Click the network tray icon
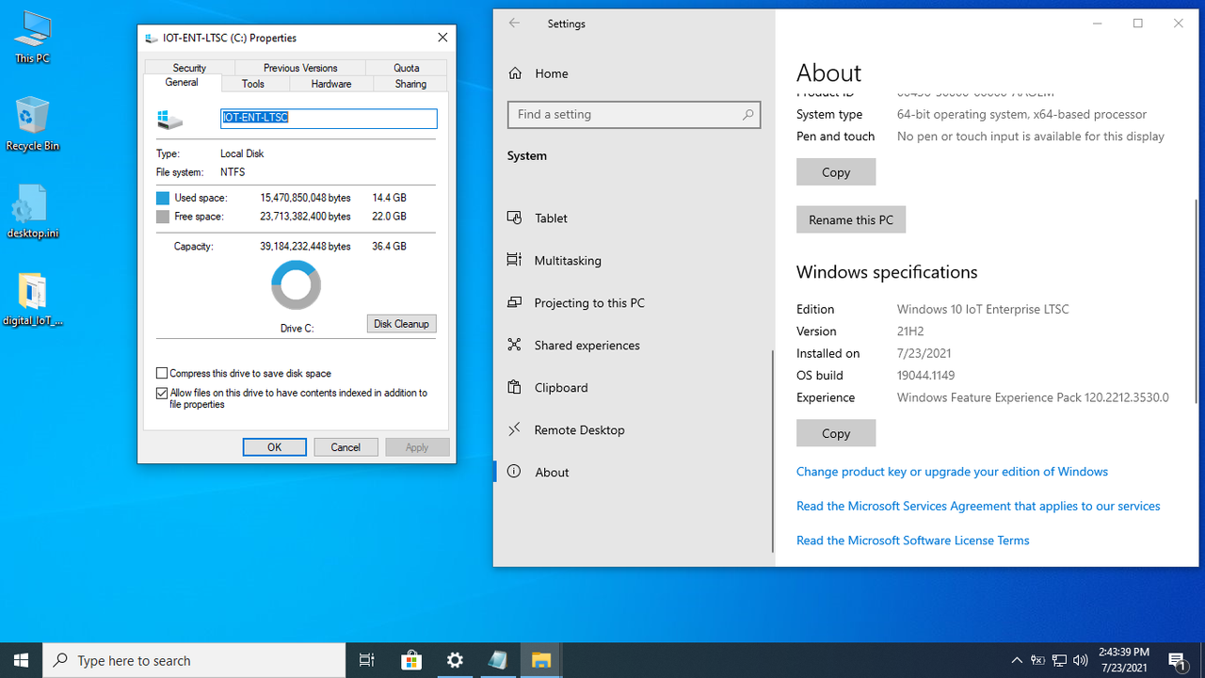1205x678 pixels. point(1059,661)
